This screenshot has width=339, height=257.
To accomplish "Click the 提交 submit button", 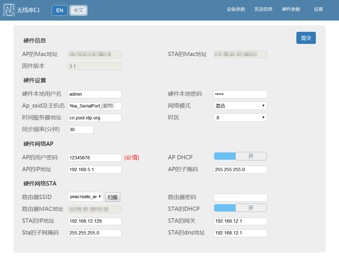I will 306,38.
